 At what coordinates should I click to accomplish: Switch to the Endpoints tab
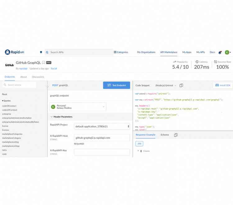pyautogui.click(x=10, y=77)
